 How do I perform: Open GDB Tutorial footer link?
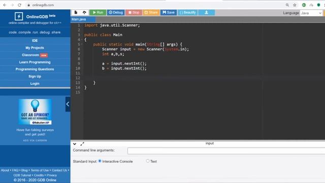coord(22,175)
